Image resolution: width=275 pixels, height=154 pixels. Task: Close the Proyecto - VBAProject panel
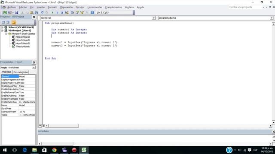[34, 17]
